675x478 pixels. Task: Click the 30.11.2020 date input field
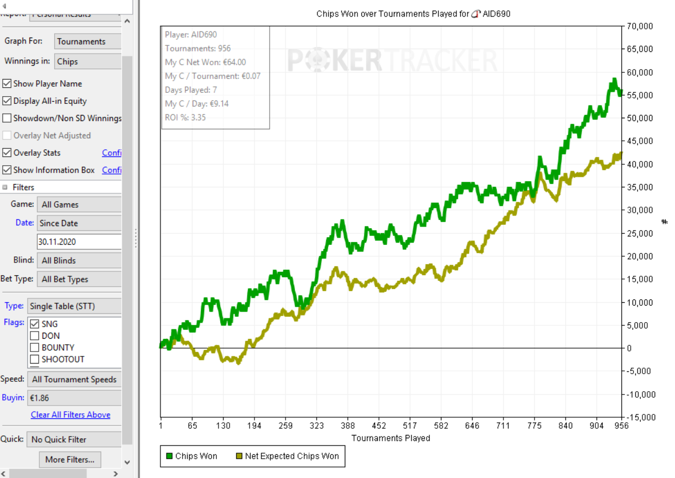tap(79, 241)
